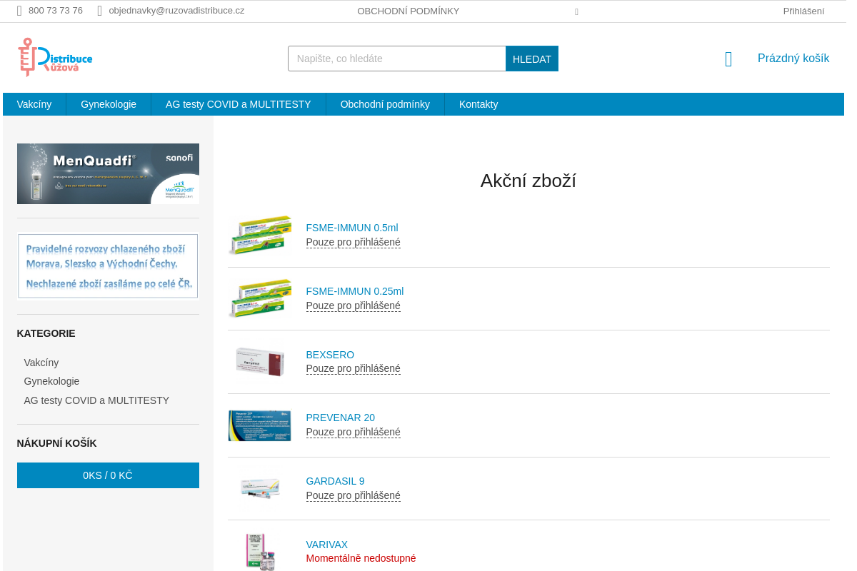Screen dimensions: 857x571
Task: Click 'Pouze pro přihlášené' under BEXSERO
Action: (353, 369)
